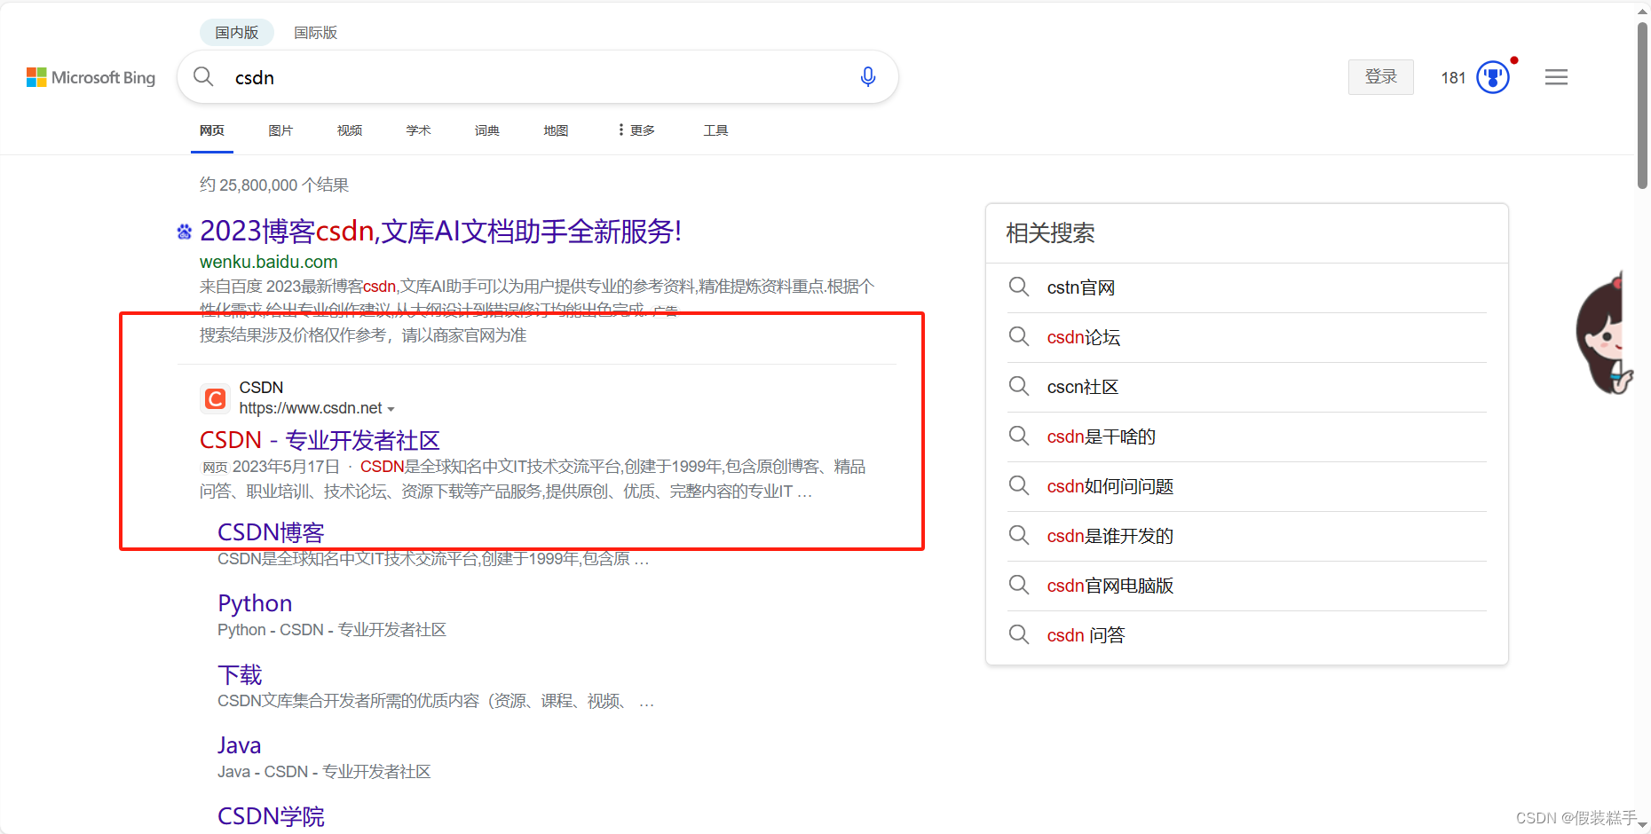Open the CSDN学院 sublink
Screen dimensions: 1651x834
click(x=271, y=816)
